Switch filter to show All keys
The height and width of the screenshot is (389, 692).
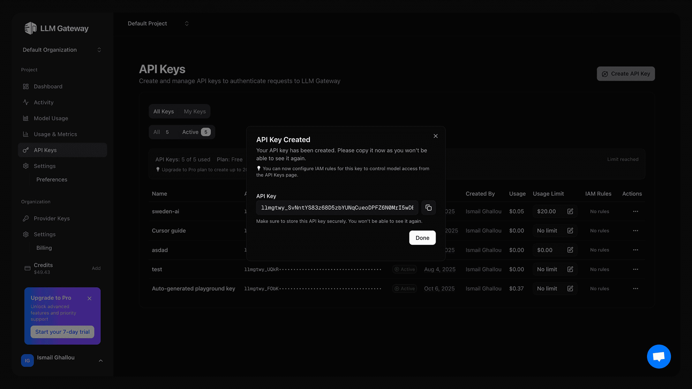pos(160,132)
